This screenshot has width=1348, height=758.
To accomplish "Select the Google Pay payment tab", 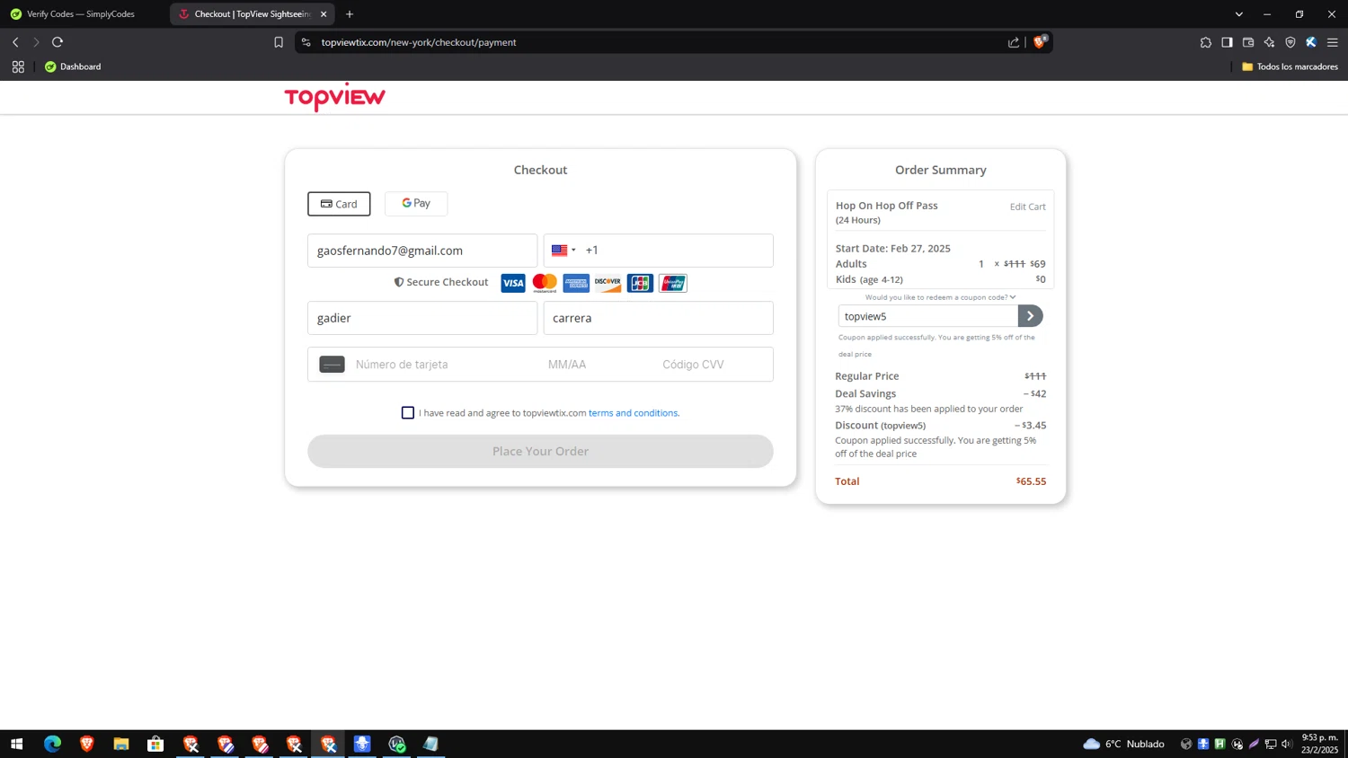I will point(416,204).
